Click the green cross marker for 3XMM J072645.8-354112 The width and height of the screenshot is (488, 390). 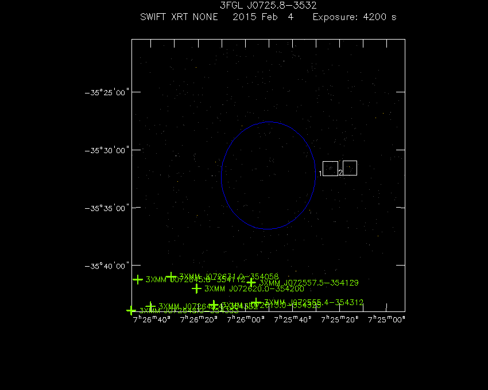138,279
